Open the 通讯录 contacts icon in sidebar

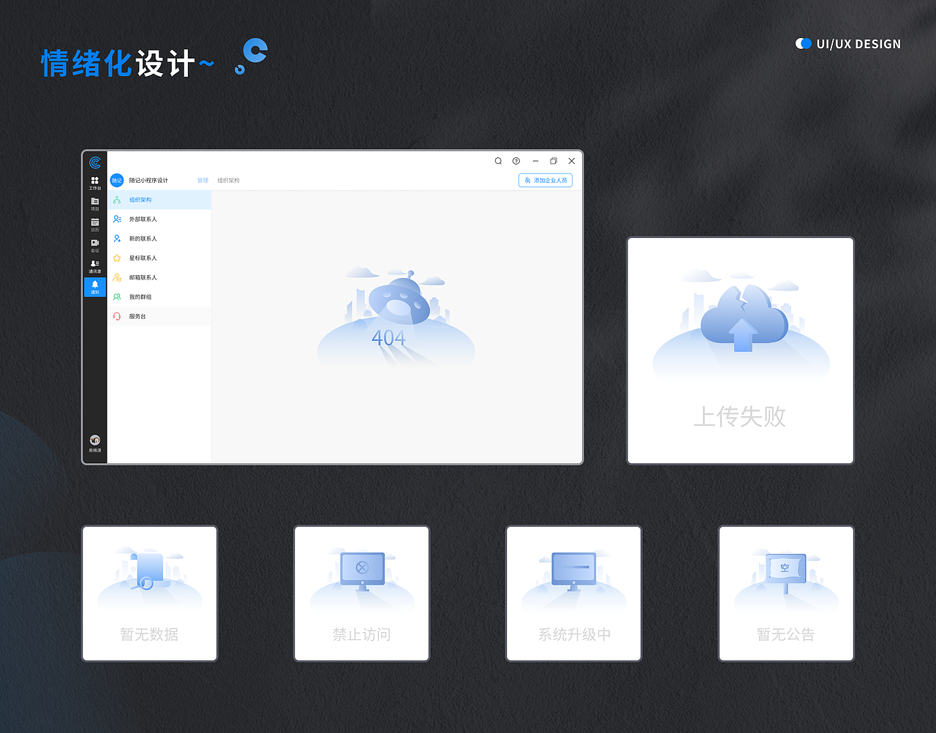tap(94, 263)
